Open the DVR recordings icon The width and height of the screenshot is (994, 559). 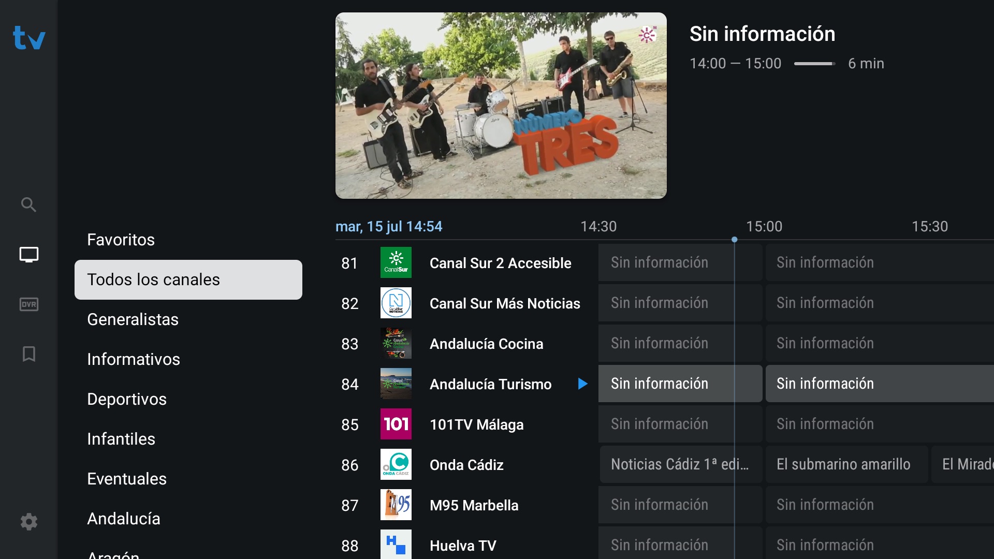click(x=28, y=304)
